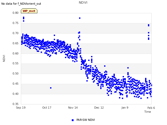Screen dimensions: 167x125
Task: Click the Oct 17 x-axis tick label
Action: point(47,108)
